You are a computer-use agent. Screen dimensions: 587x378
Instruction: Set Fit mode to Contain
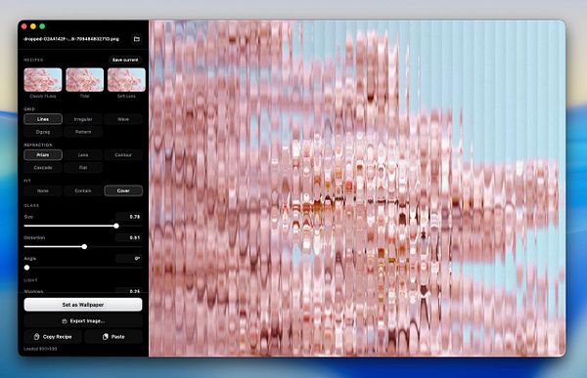83,190
